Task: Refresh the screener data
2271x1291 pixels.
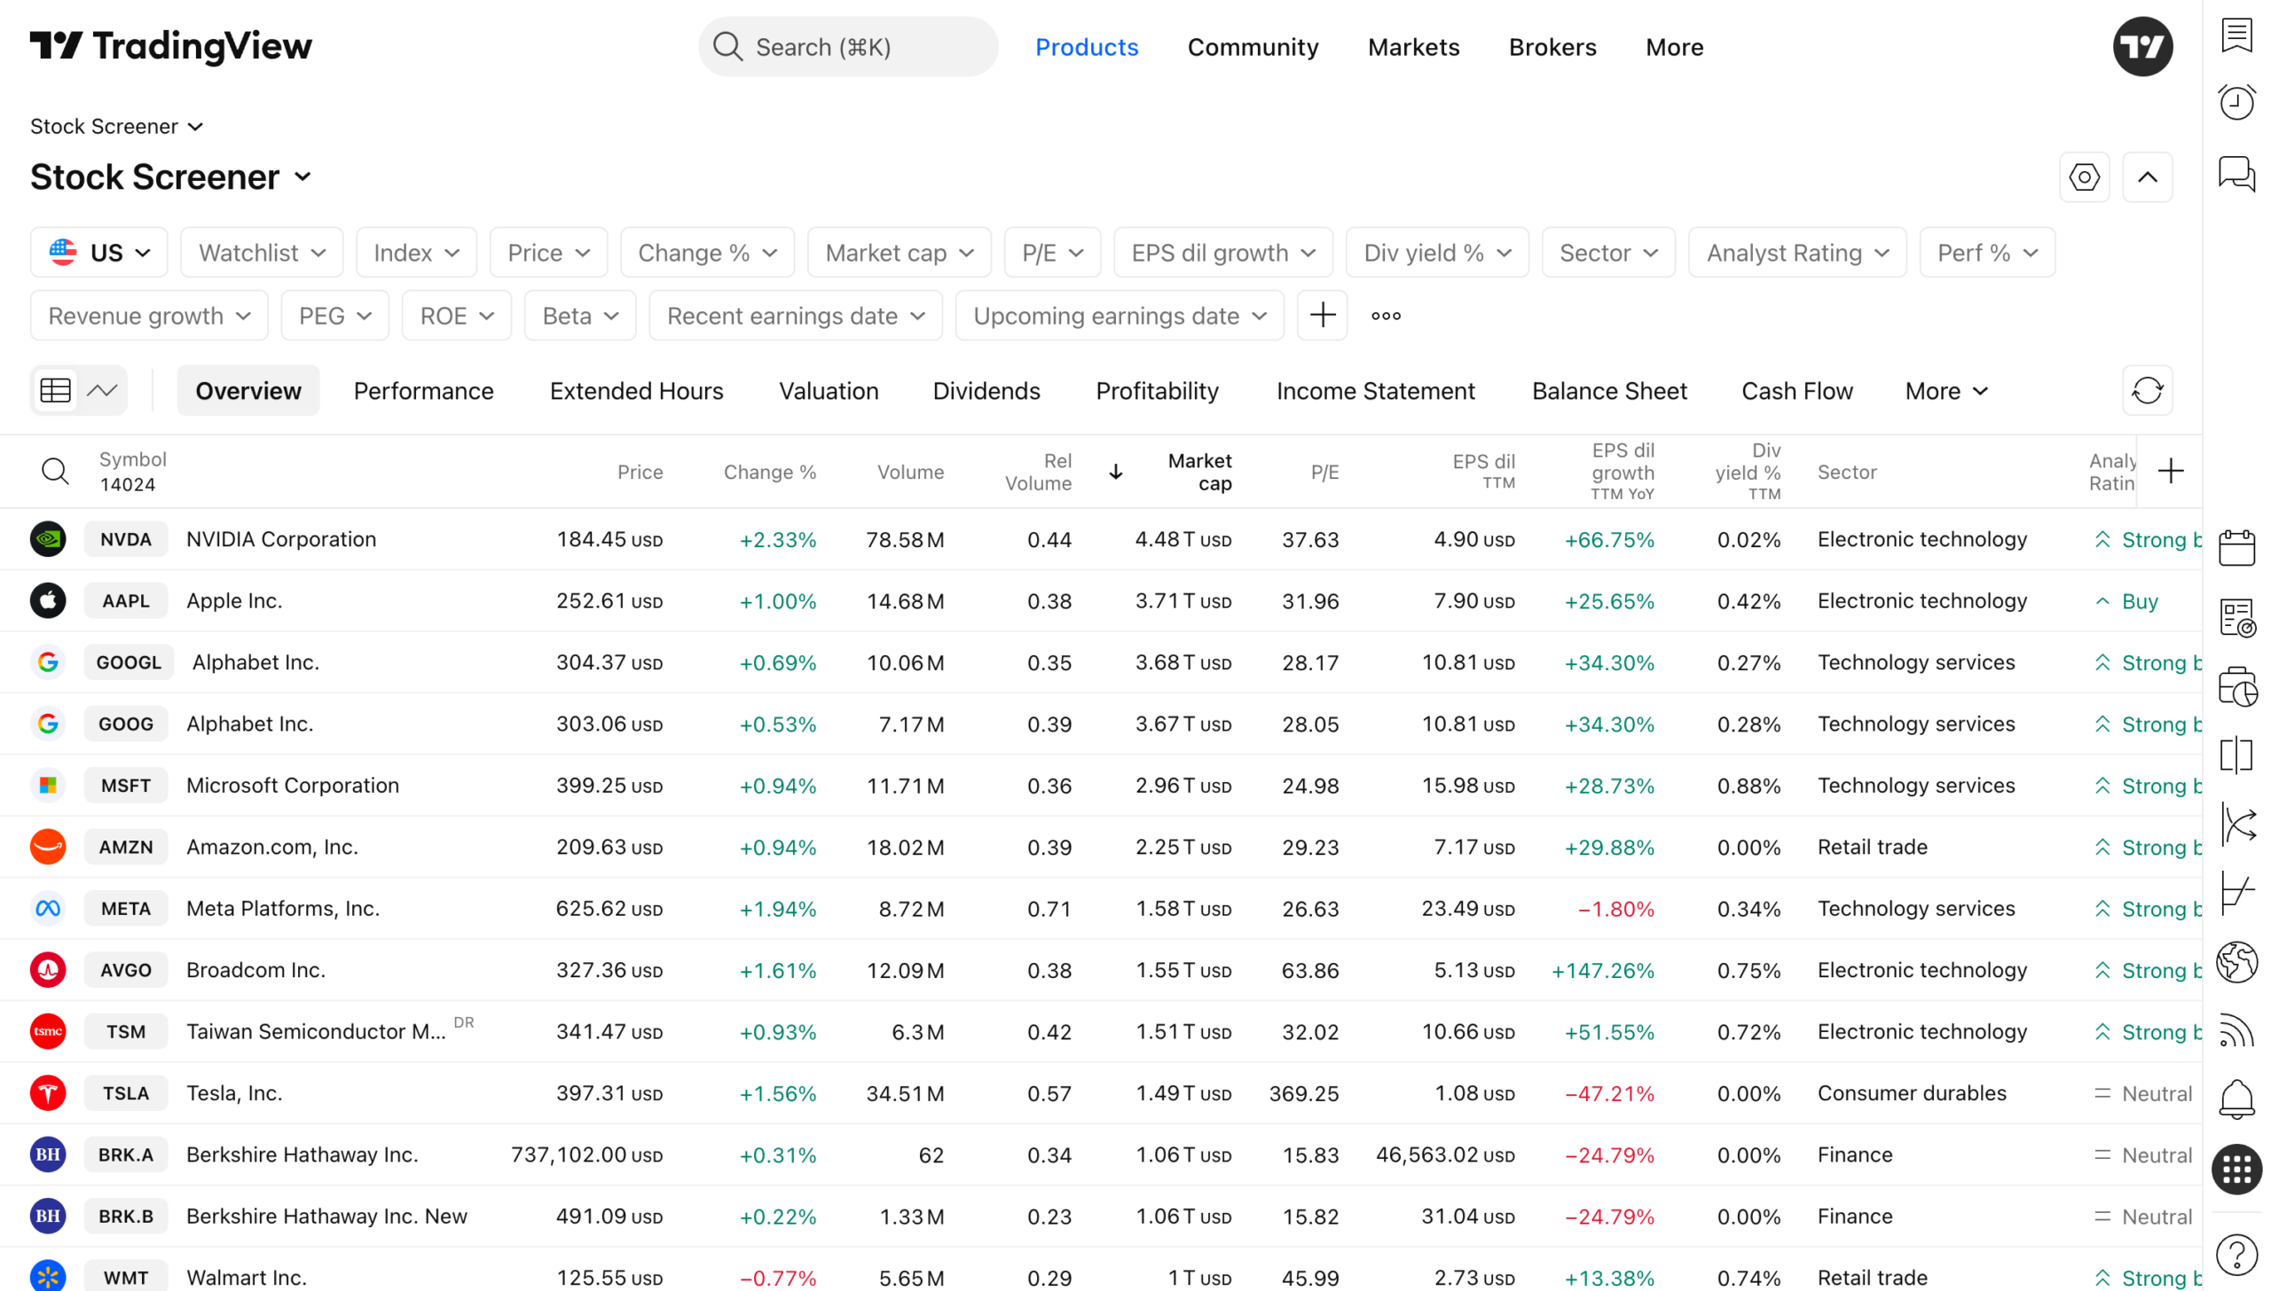Action: click(2147, 390)
